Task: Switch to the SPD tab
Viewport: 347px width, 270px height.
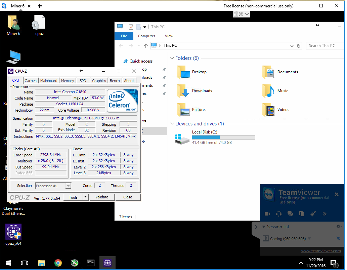Action: pos(83,81)
